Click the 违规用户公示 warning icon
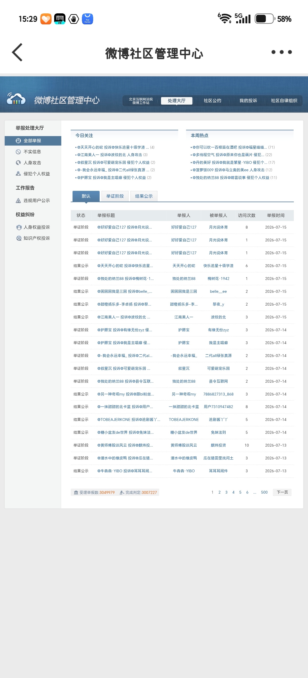This screenshot has height=678, width=308. [x=18, y=201]
